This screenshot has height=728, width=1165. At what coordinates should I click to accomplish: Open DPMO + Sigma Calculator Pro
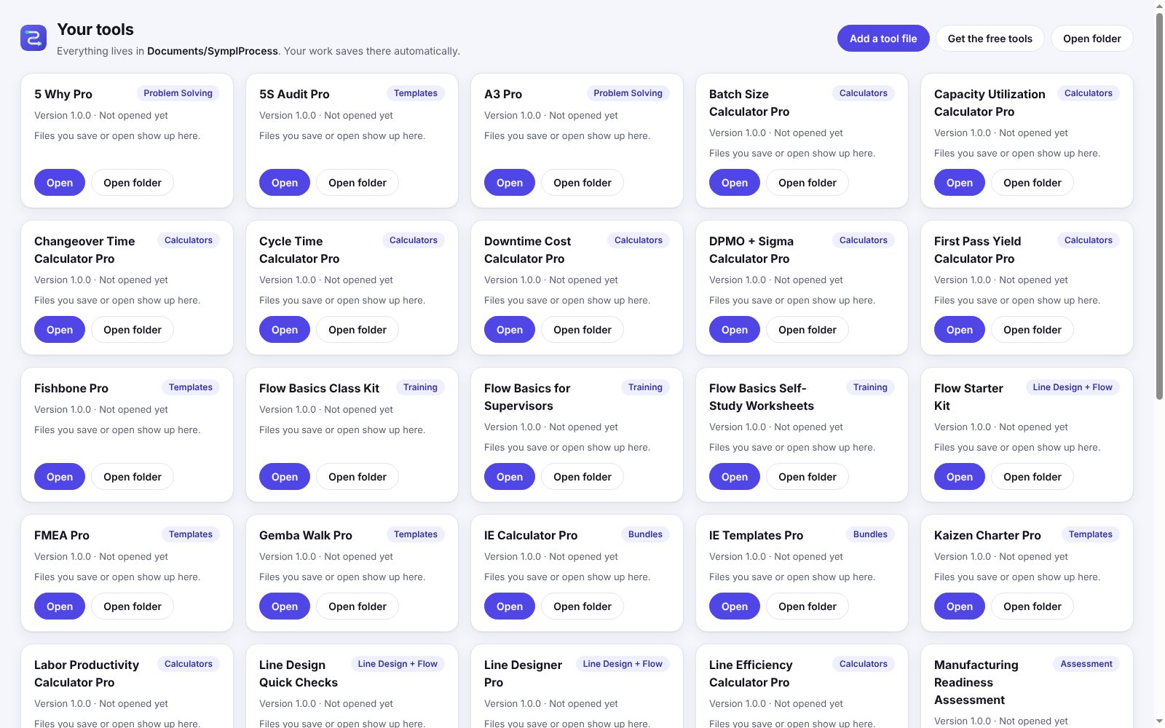click(735, 330)
